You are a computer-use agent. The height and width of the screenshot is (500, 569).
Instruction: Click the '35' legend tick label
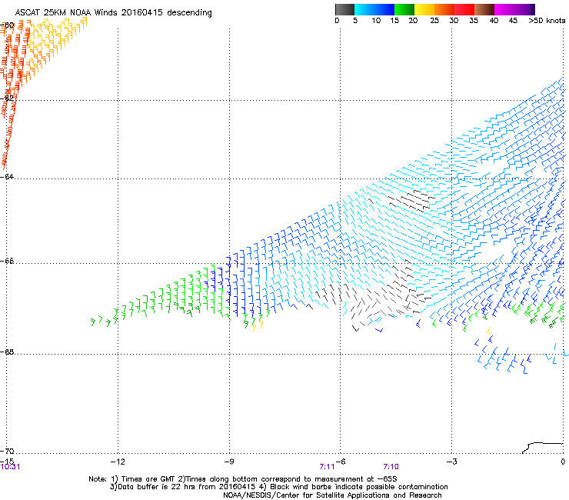(x=474, y=21)
